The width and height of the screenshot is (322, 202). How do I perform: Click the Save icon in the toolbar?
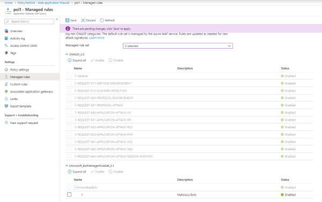(x=68, y=20)
